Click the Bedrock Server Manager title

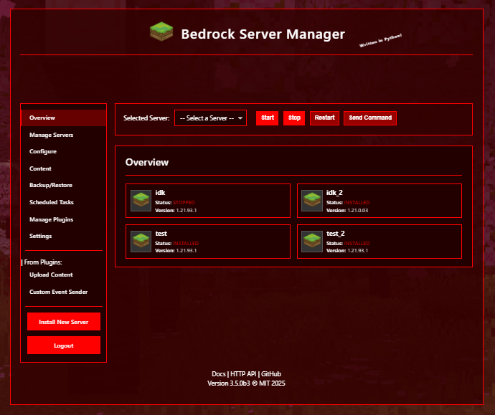(x=263, y=34)
